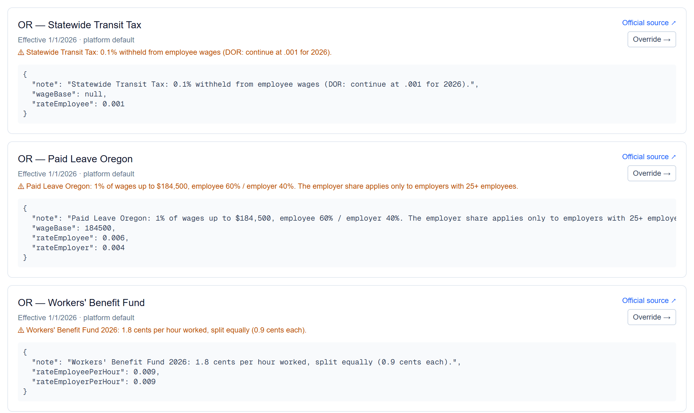Click Override button for Workers' Benefit Fund
Image resolution: width=694 pixels, height=413 pixels.
(x=652, y=317)
